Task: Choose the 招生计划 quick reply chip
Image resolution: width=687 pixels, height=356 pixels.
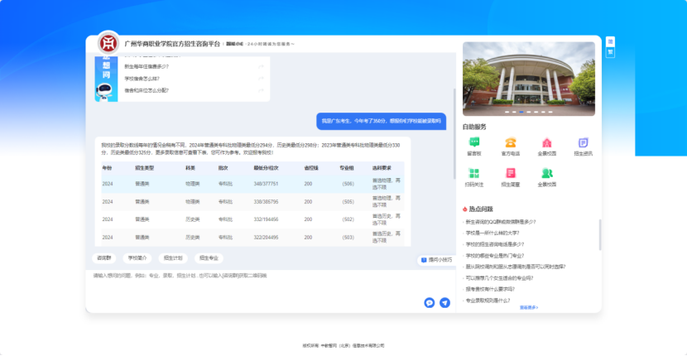Action: [173, 258]
